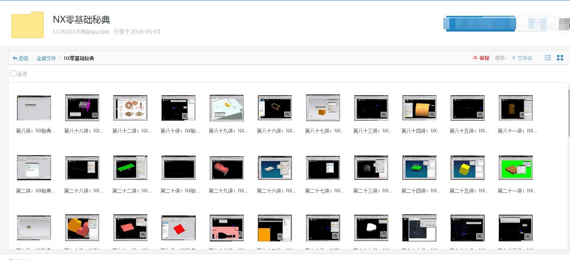Open the green 第二十一讲 thumbnail
The height and width of the screenshot is (260, 570).
[515, 168]
